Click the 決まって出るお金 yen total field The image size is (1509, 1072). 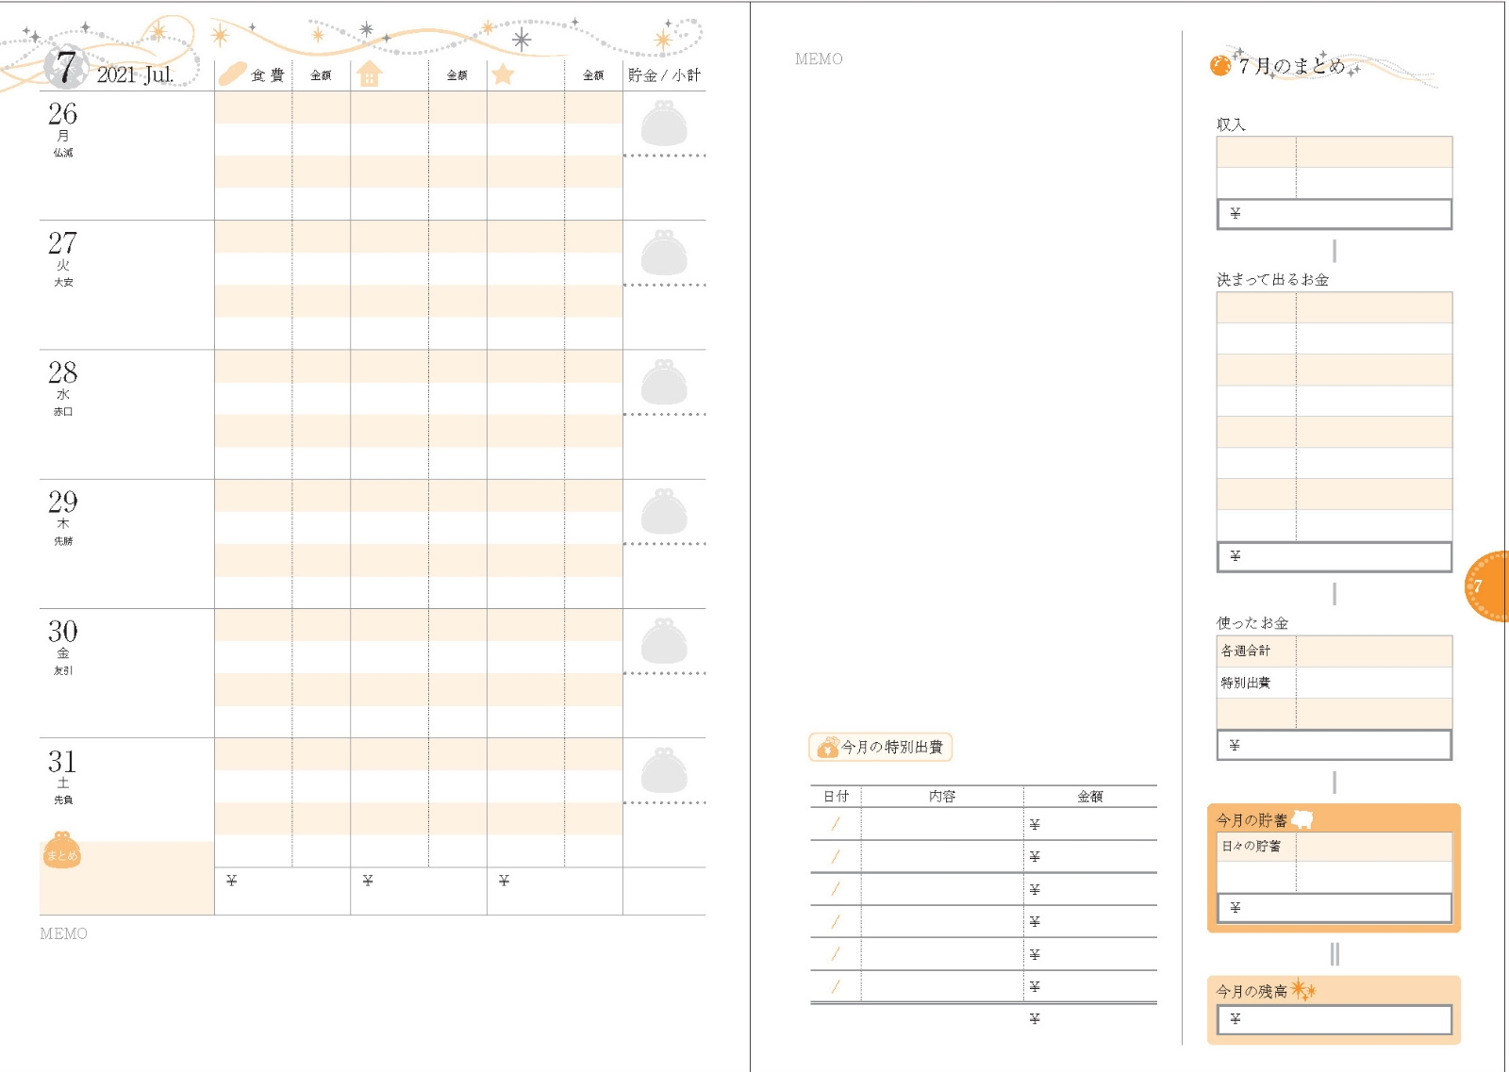1334,556
